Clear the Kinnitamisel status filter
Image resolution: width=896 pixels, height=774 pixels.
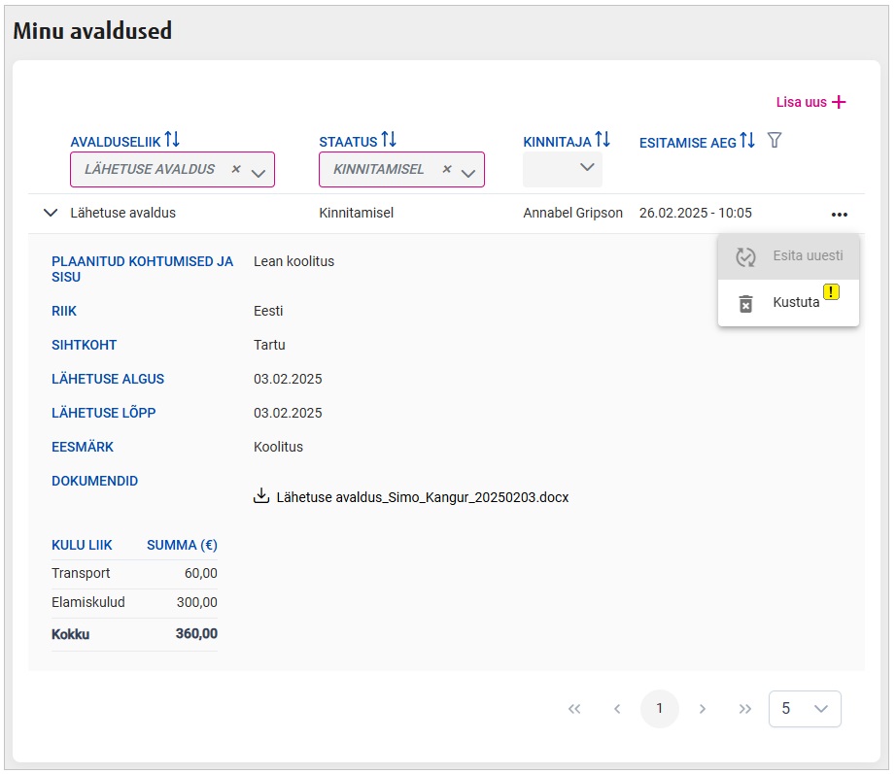[446, 169]
